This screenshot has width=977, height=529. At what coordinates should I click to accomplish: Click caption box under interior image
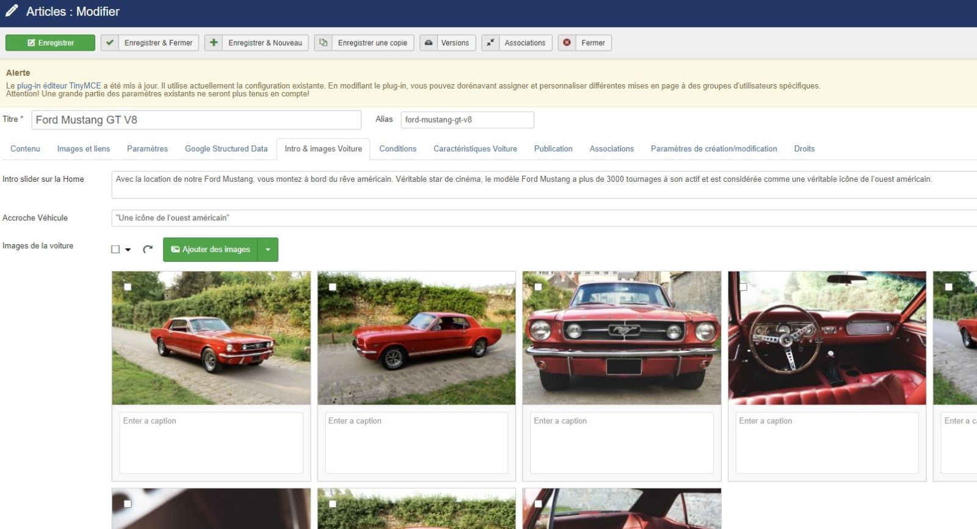827,443
